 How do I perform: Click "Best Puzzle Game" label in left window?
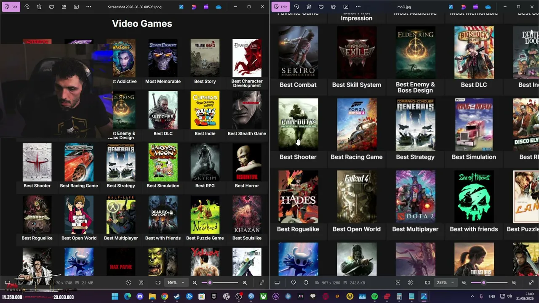[x=205, y=238]
